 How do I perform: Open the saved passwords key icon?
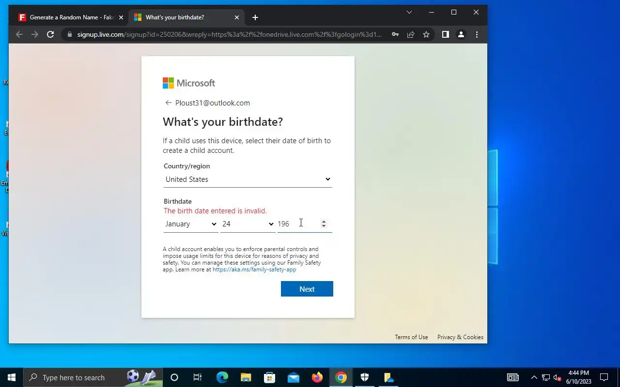pos(395,34)
